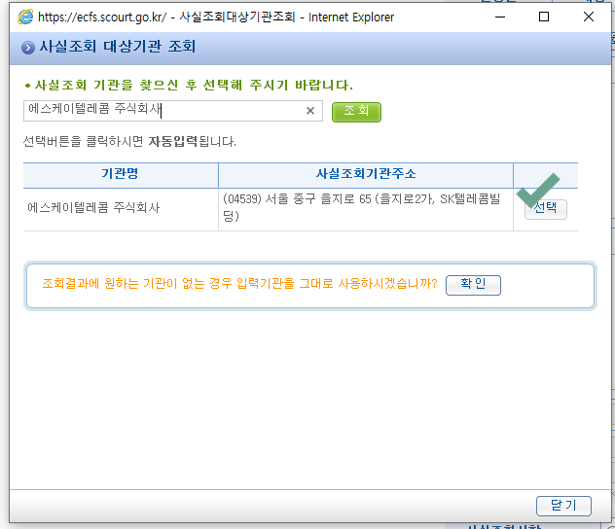Click the blue arrow icon beside 사실조회 대상기관 조회
This screenshot has height=529, width=615.
pyautogui.click(x=28, y=48)
